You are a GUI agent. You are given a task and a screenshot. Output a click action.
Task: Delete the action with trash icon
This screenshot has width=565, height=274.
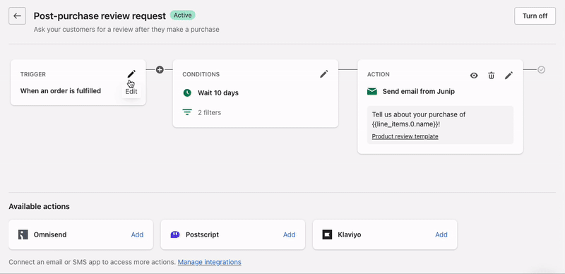pyautogui.click(x=491, y=76)
